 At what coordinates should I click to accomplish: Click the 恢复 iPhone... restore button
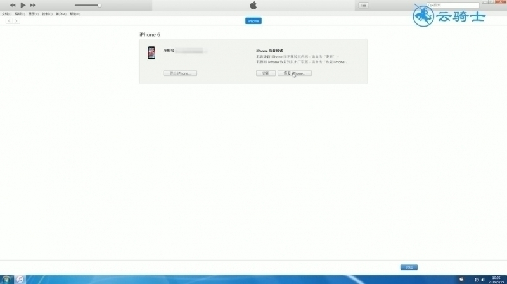tap(295, 73)
